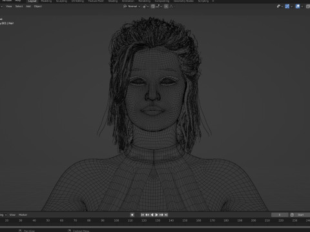Switch to the Shading workspace tab
The height and width of the screenshot is (232, 310).
[113, 1]
